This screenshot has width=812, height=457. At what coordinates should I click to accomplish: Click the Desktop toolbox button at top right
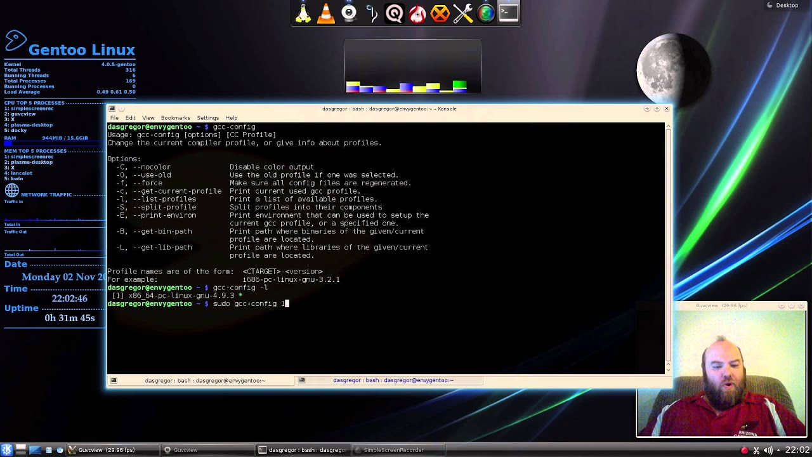[783, 5]
